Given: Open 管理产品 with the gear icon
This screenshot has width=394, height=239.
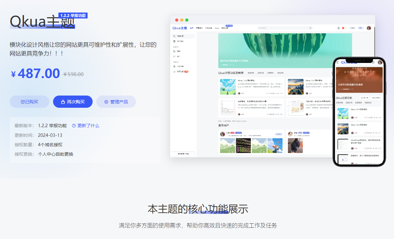Looking at the screenshot, I should tap(116, 102).
